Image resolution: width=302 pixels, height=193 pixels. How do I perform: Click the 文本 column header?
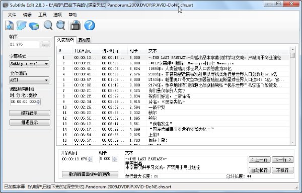218,51
